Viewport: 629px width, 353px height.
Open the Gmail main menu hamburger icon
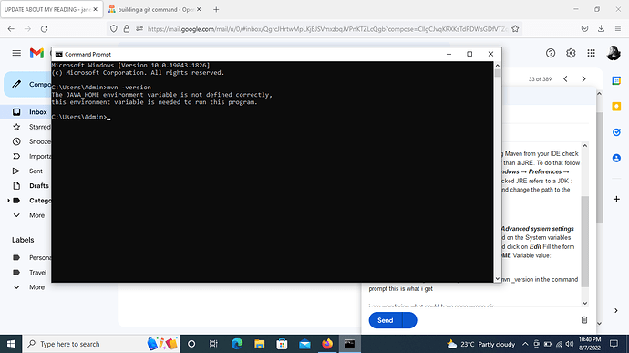coord(16,53)
